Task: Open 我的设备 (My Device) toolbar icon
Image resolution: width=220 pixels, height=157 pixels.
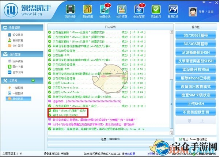Action: click(x=70, y=11)
